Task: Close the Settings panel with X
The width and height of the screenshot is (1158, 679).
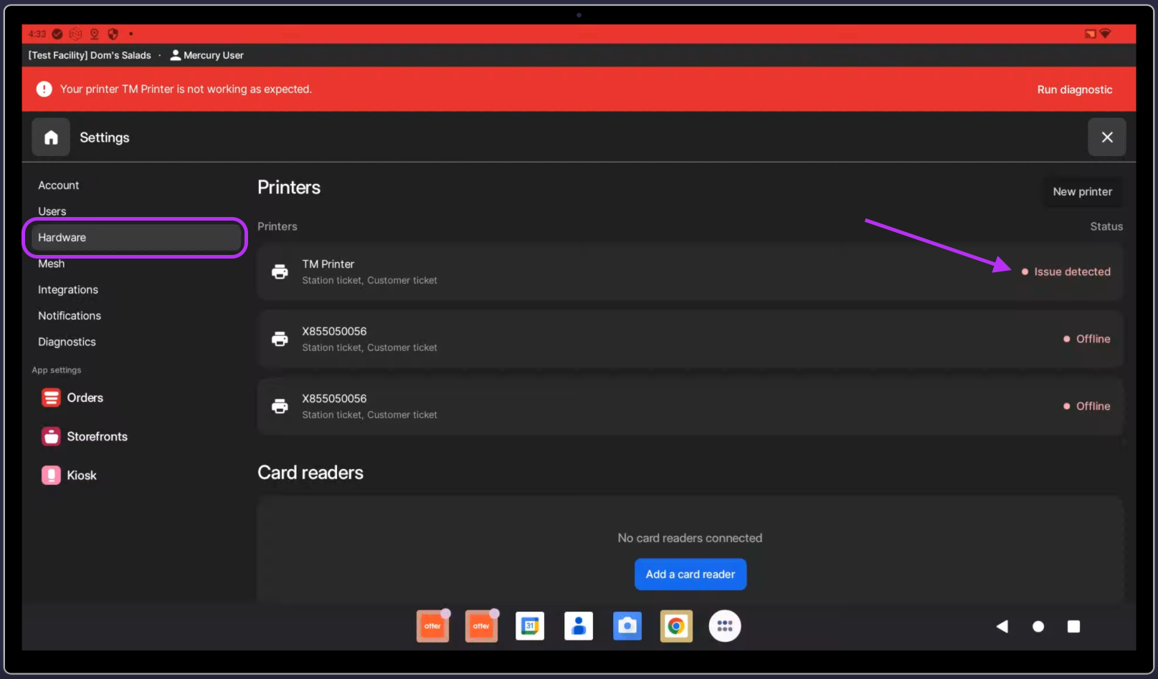Action: [1106, 137]
